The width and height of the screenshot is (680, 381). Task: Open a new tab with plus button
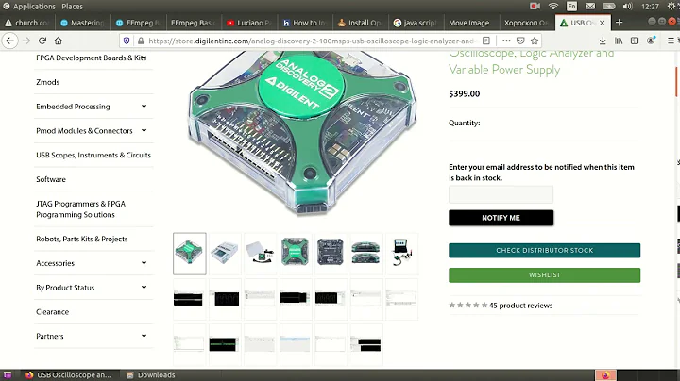(x=619, y=23)
